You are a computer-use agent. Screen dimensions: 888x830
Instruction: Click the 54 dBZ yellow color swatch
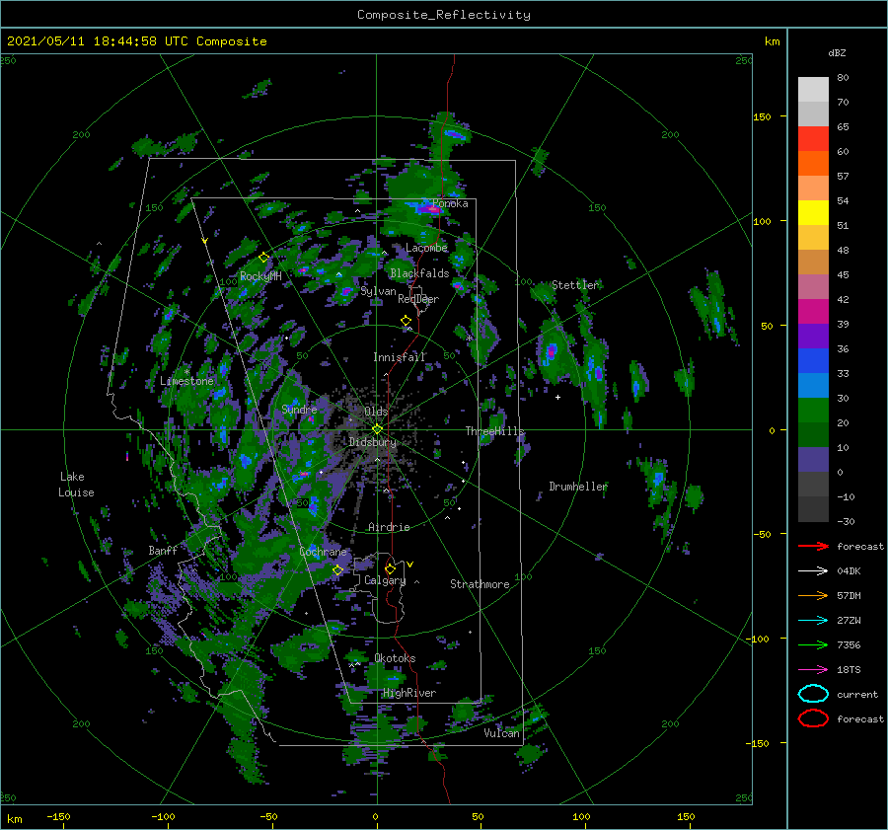click(x=813, y=212)
